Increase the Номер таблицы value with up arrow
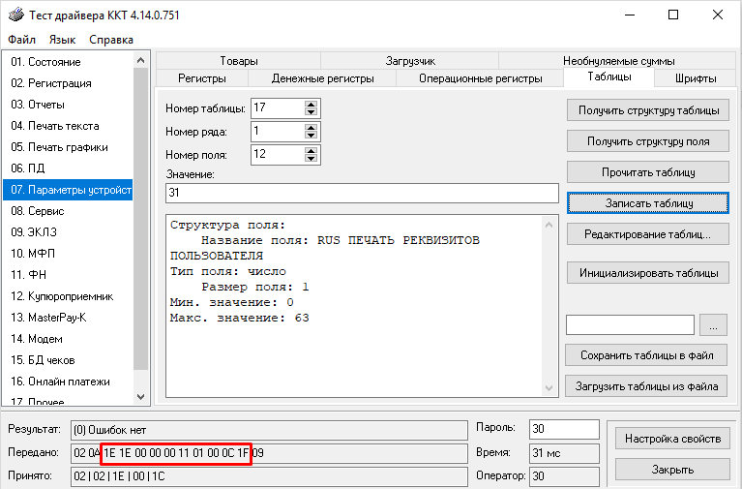742x489 pixels. [311, 104]
